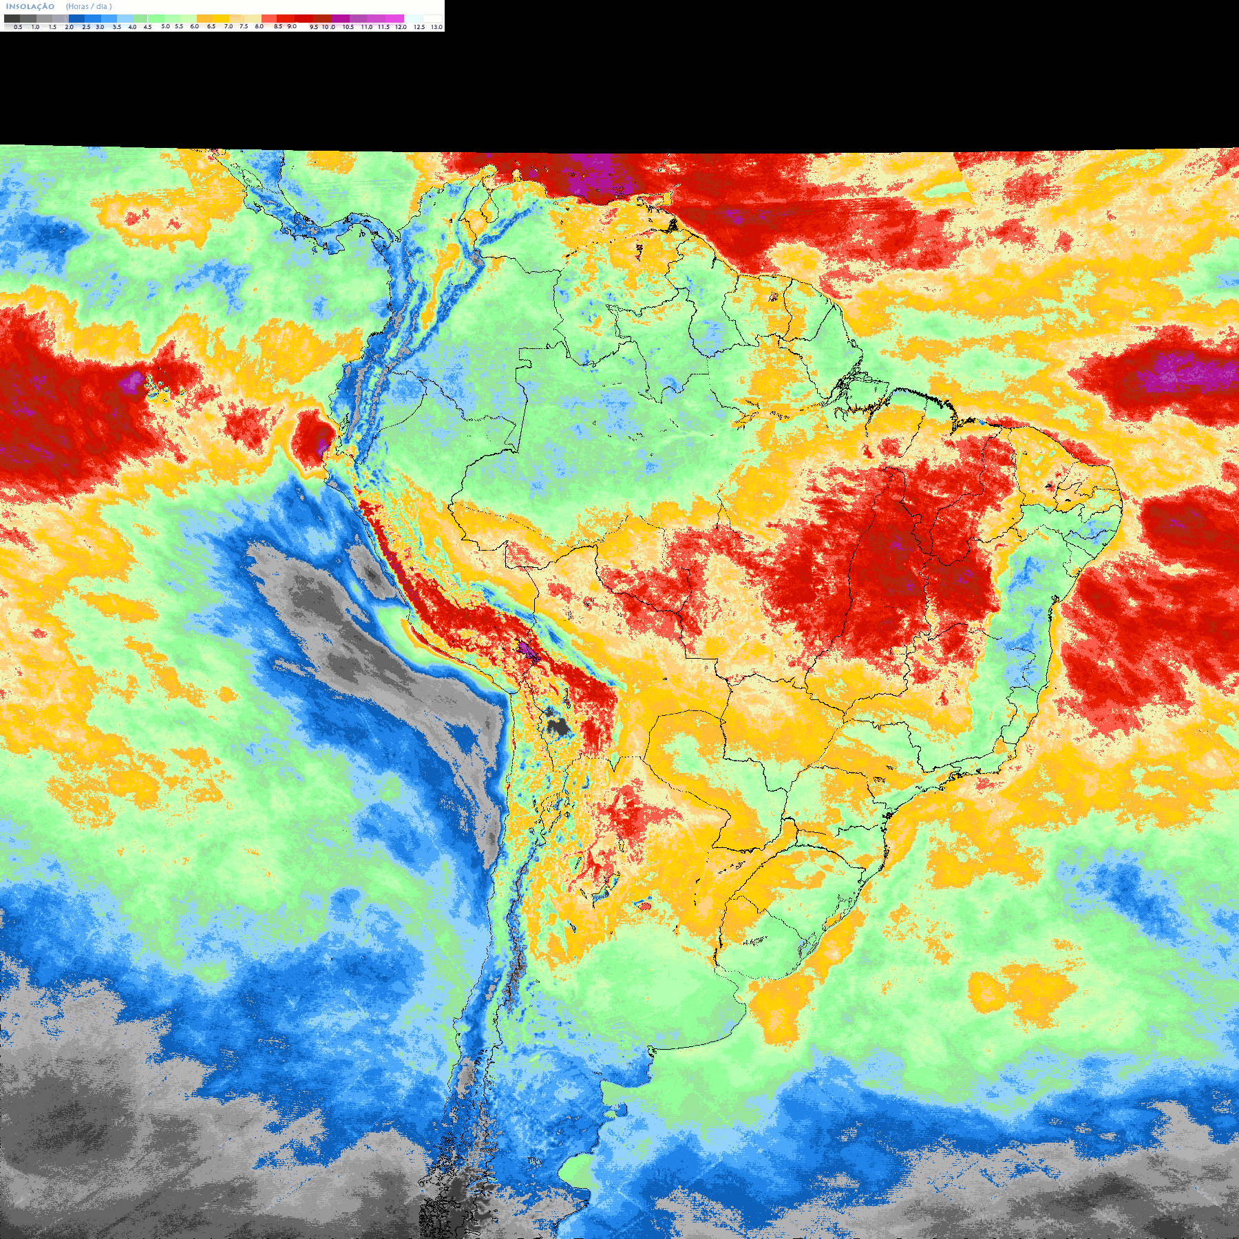Select the magenta swatch before 12.0
This screenshot has height=1239, width=1239.
(x=394, y=19)
